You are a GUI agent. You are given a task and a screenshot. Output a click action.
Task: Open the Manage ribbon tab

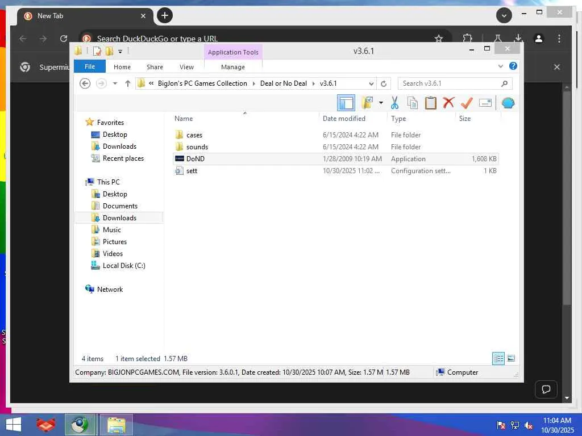(x=232, y=67)
